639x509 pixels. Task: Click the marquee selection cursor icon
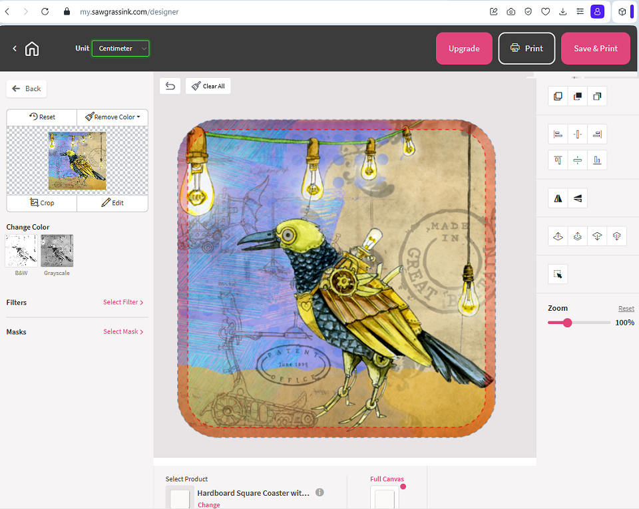coord(558,274)
